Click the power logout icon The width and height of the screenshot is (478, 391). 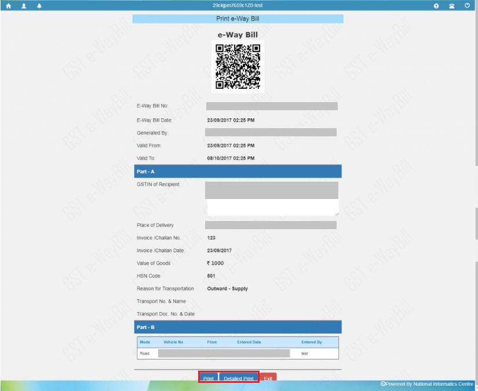[468, 5]
